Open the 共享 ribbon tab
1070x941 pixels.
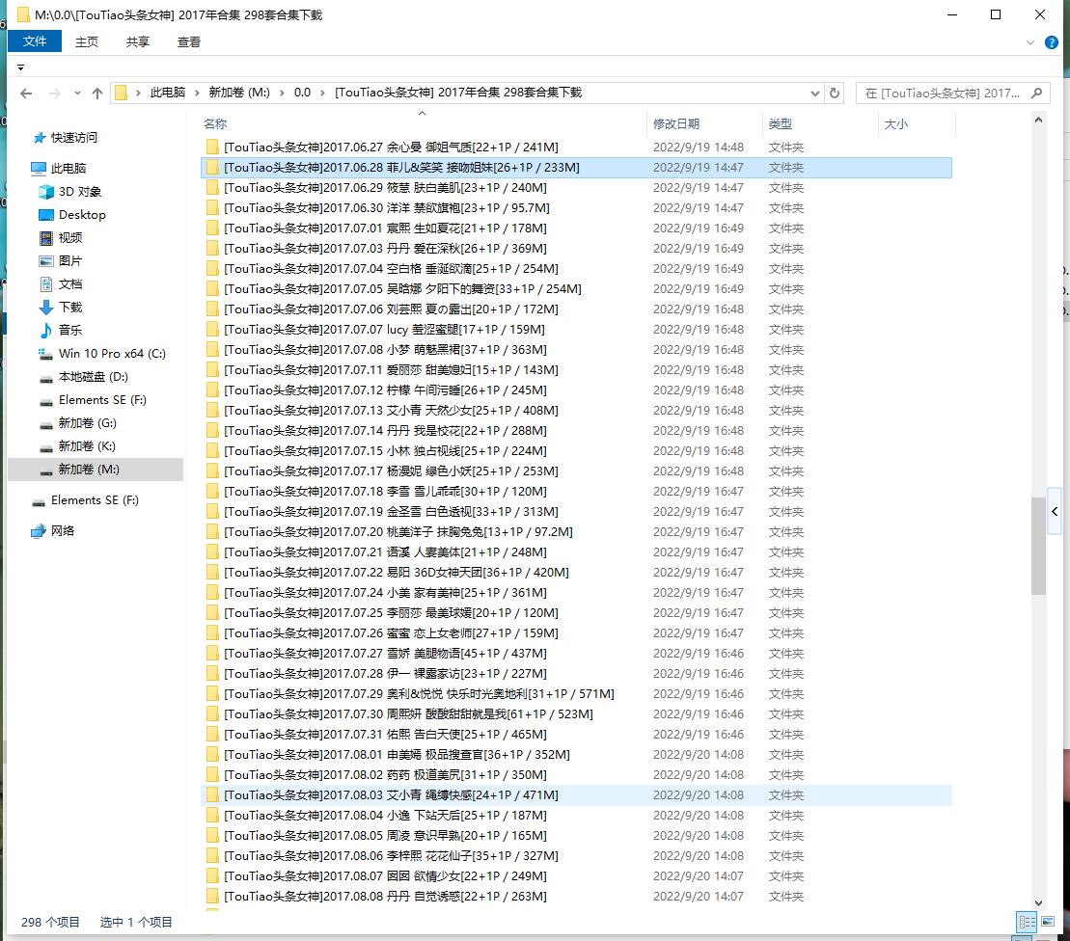138,42
